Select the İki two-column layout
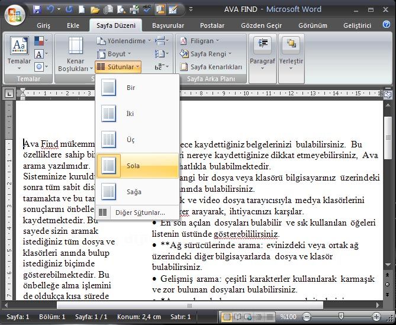The width and height of the screenshot is (396, 325). point(137,114)
